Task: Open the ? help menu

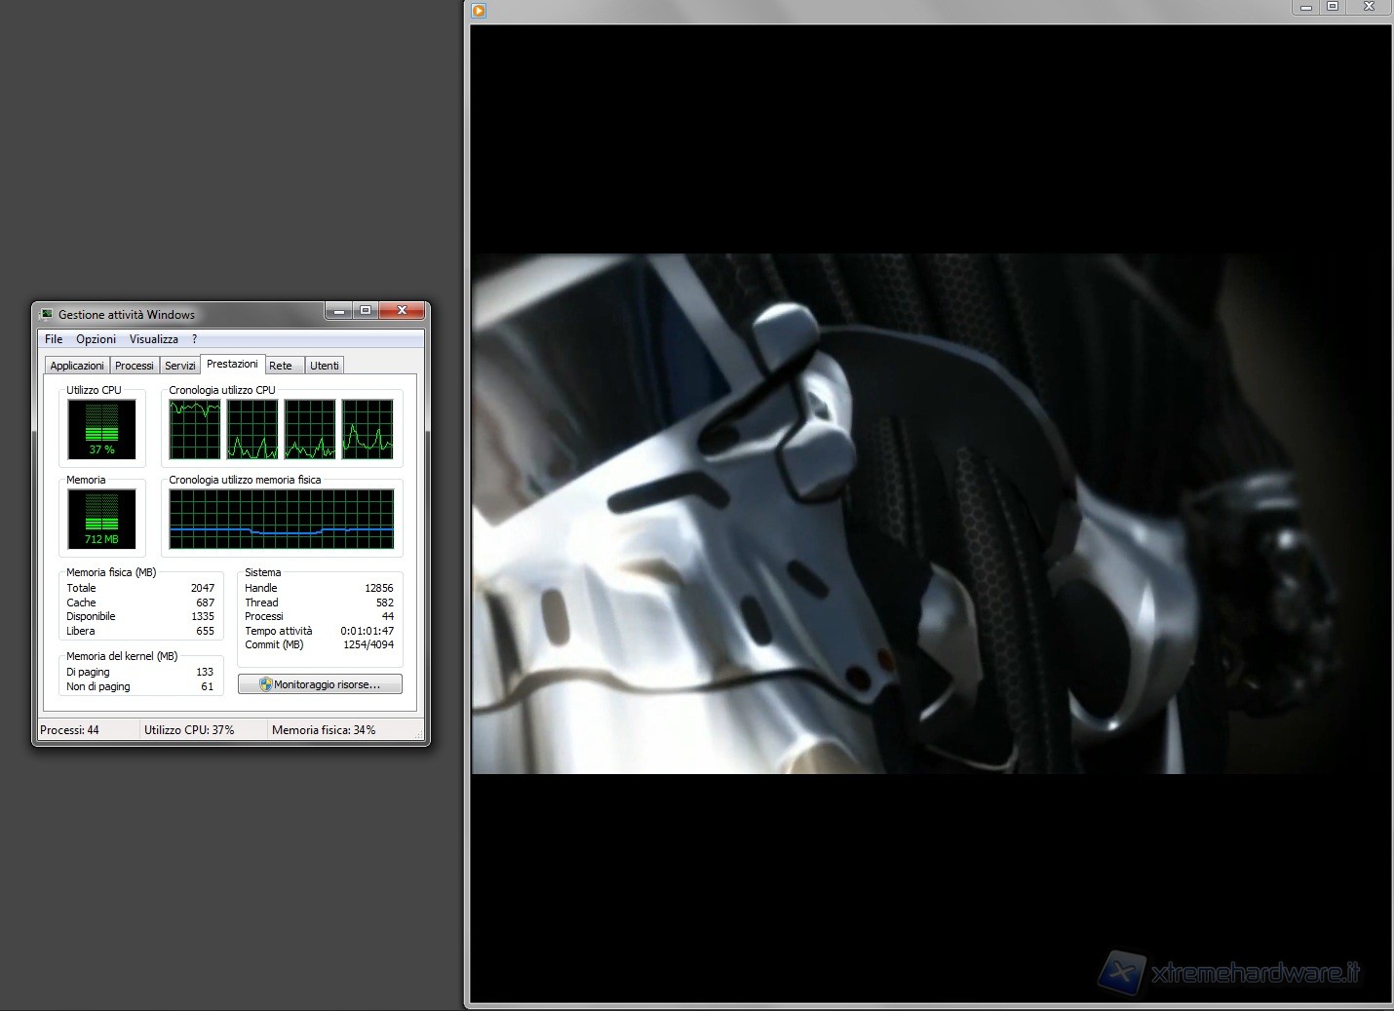Action: tap(194, 339)
